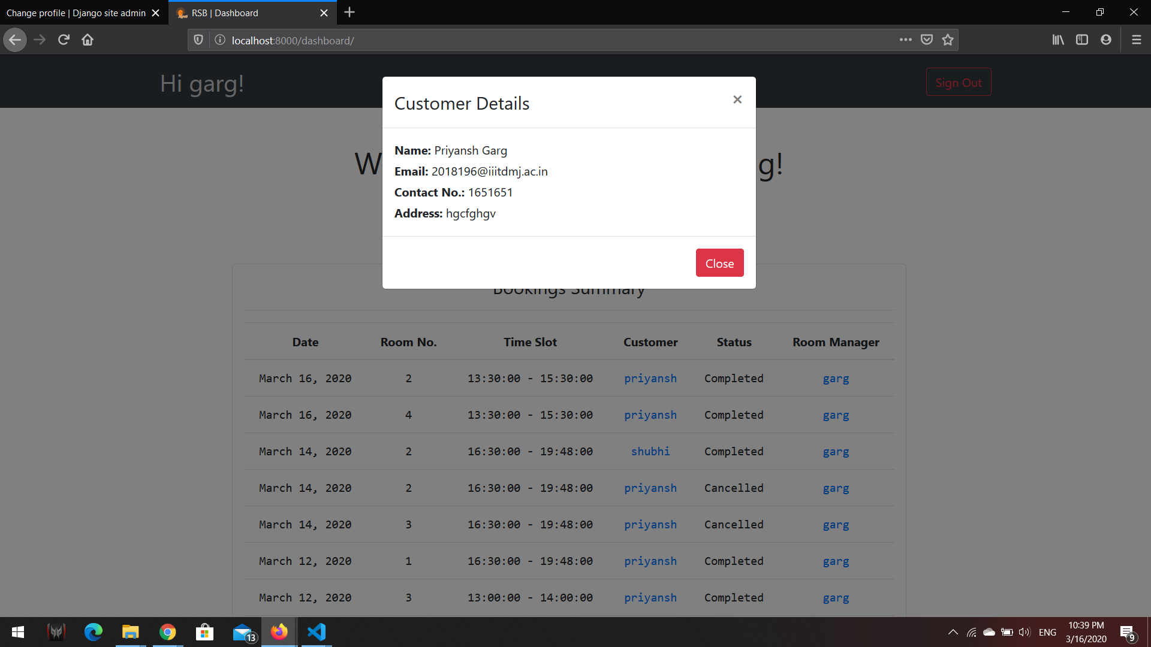This screenshot has width=1151, height=647.
Task: Open the Firefox account profile icon
Action: click(x=1106, y=40)
